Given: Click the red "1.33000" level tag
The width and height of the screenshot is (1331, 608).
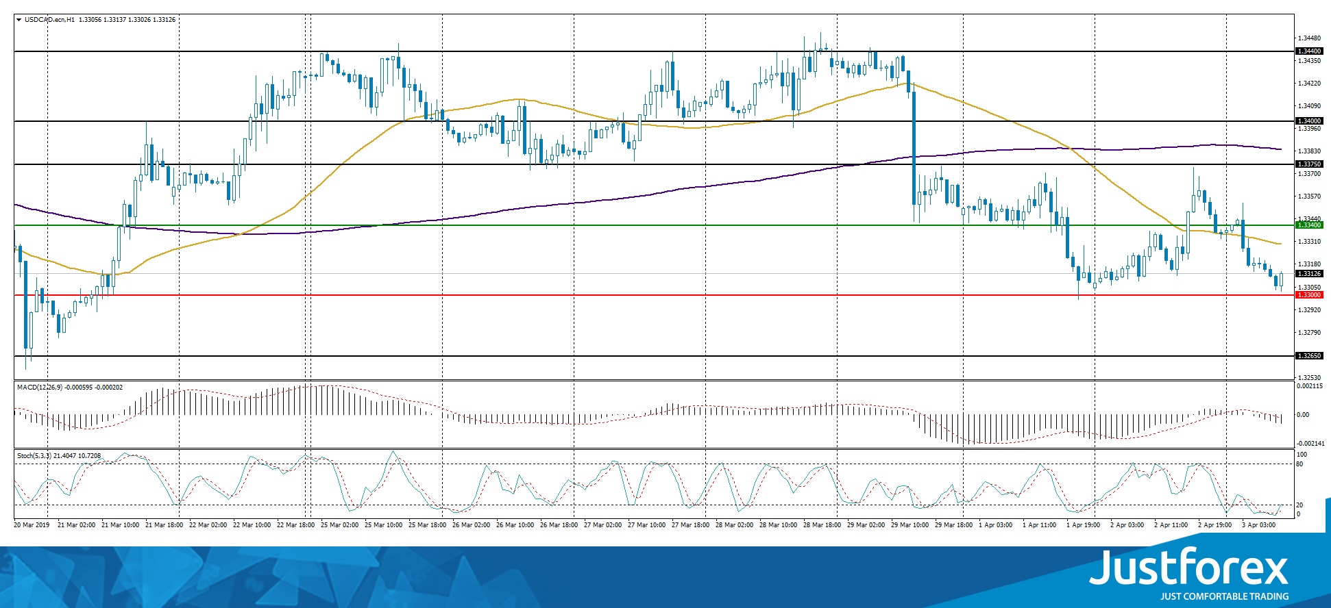Looking at the screenshot, I should (1309, 295).
